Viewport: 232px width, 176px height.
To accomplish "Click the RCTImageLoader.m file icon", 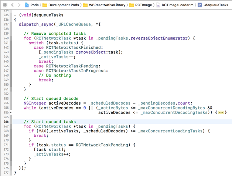I will tap(158, 5).
